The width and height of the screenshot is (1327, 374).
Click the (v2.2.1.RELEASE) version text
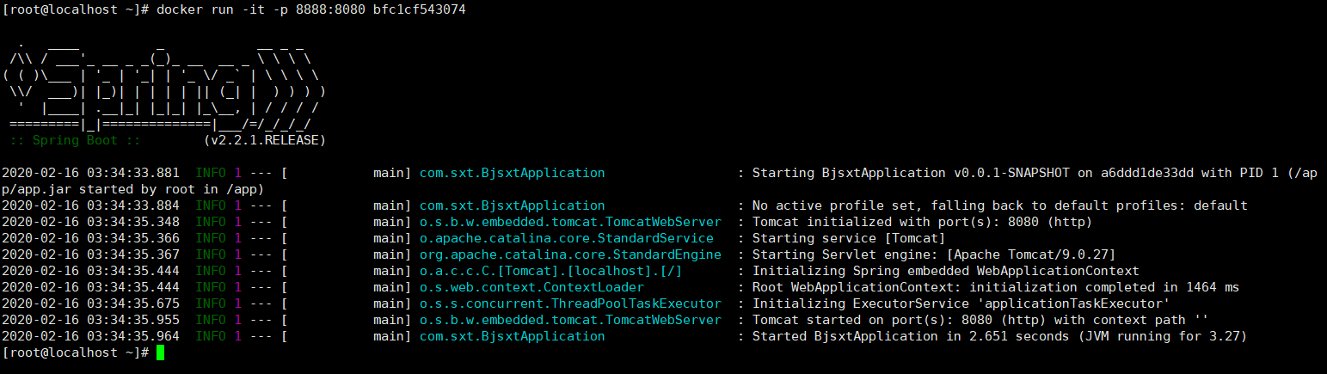265,139
